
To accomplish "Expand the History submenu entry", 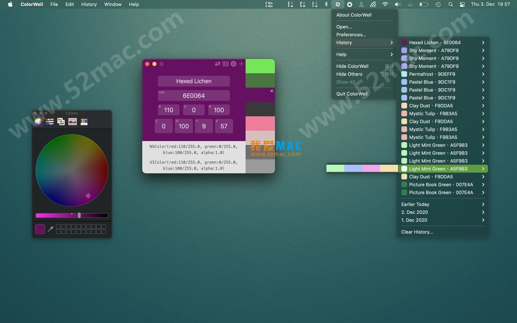I will 364,42.
